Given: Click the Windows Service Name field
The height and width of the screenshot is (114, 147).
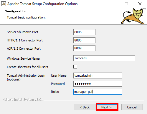Looking at the screenshot, I should [104, 58].
